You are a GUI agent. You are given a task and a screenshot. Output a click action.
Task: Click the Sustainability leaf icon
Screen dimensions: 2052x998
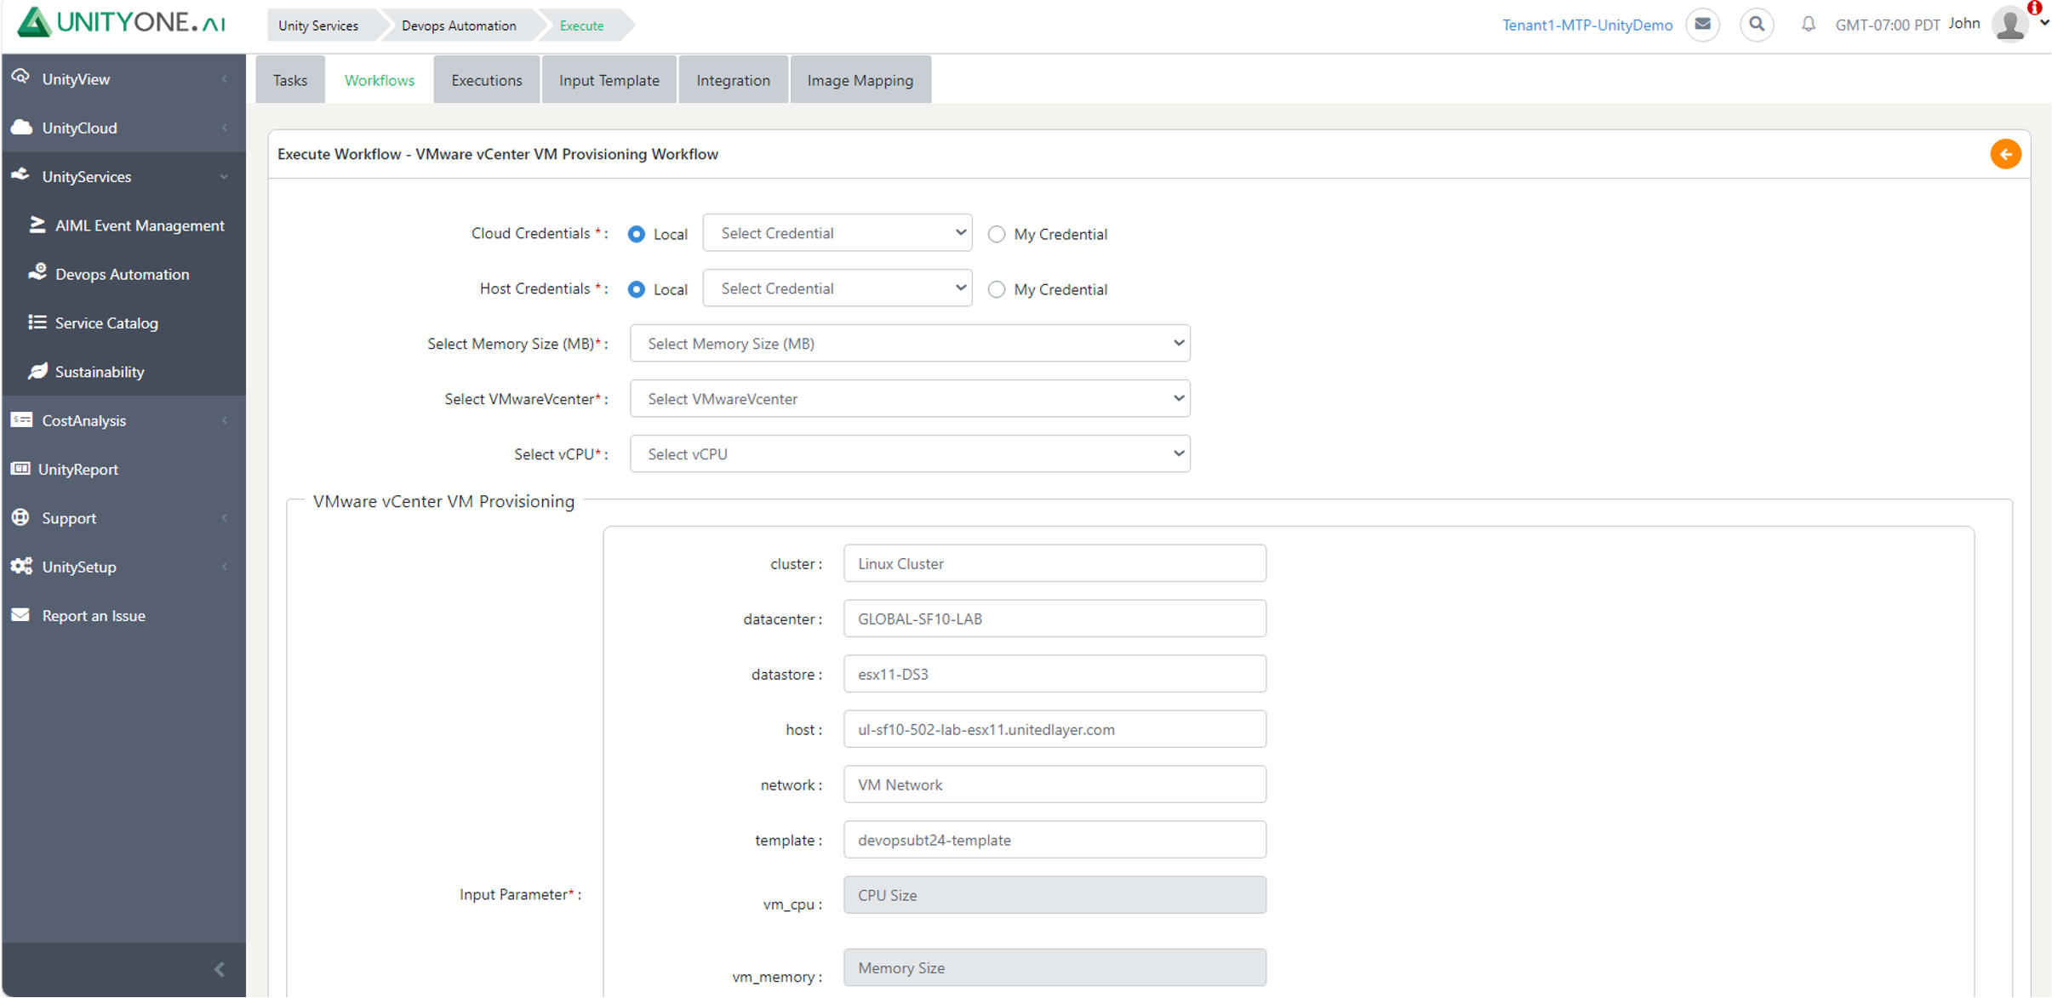tap(37, 371)
